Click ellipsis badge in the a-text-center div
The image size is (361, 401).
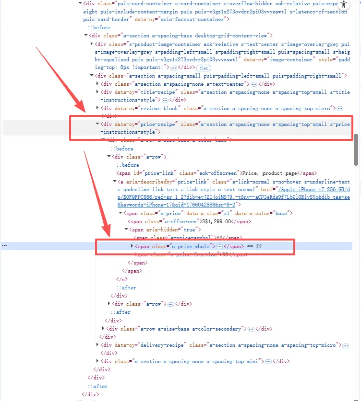[254, 84]
